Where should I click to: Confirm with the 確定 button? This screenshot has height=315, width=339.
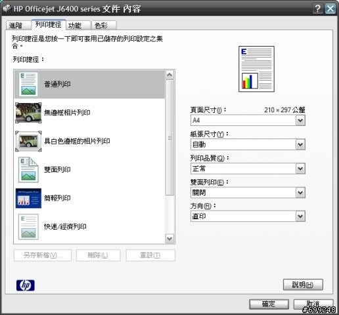269,304
